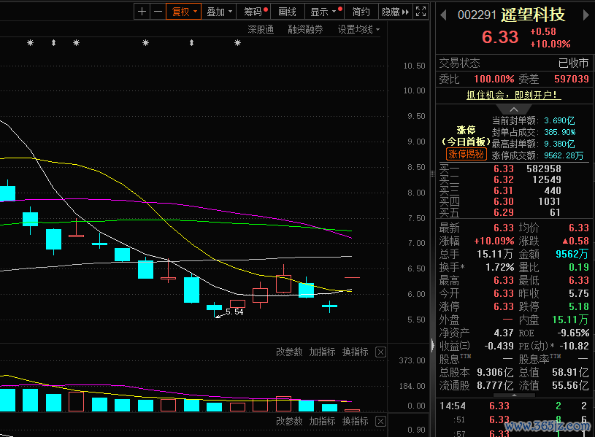Click the panel divider grip dots
The width and height of the screenshot is (595, 437).
coord(433,174)
